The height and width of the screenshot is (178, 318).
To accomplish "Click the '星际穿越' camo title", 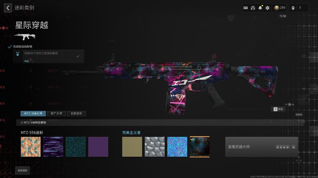I will (32, 25).
